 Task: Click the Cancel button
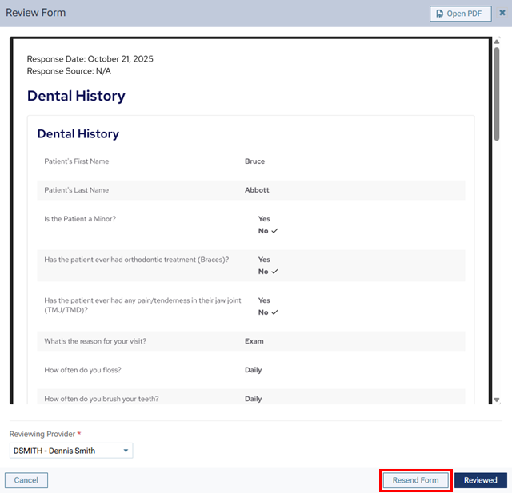[26, 480]
